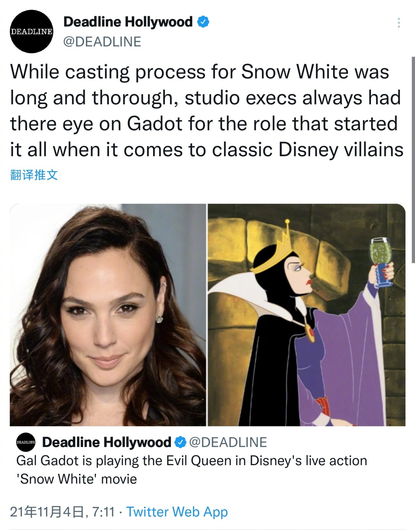This screenshot has height=530, width=415.
Task: Select the @DEADLINE handle in the quoted tweet
Action: pos(228,442)
